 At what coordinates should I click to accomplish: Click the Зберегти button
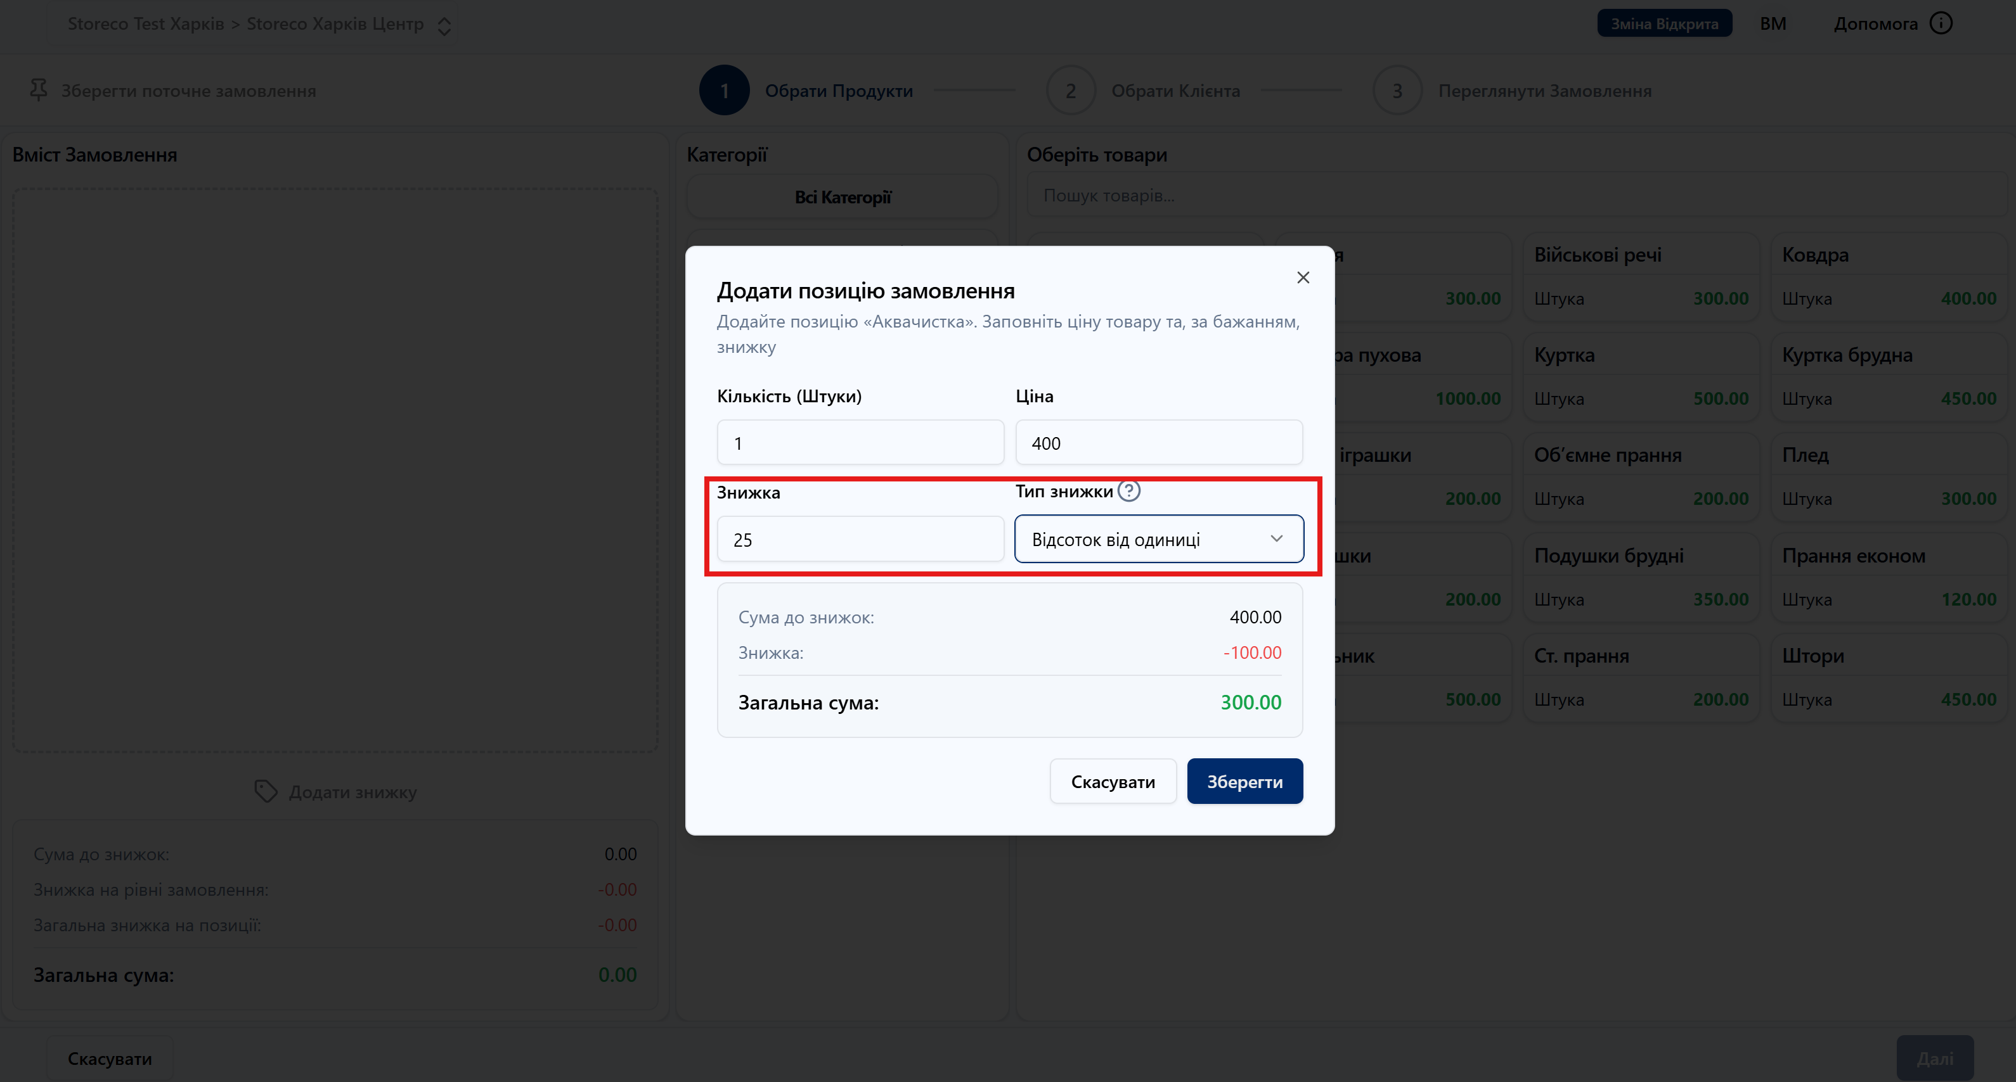[1244, 781]
